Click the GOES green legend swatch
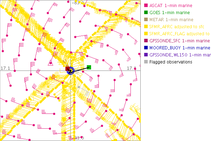211x141 pixels. tap(146, 12)
